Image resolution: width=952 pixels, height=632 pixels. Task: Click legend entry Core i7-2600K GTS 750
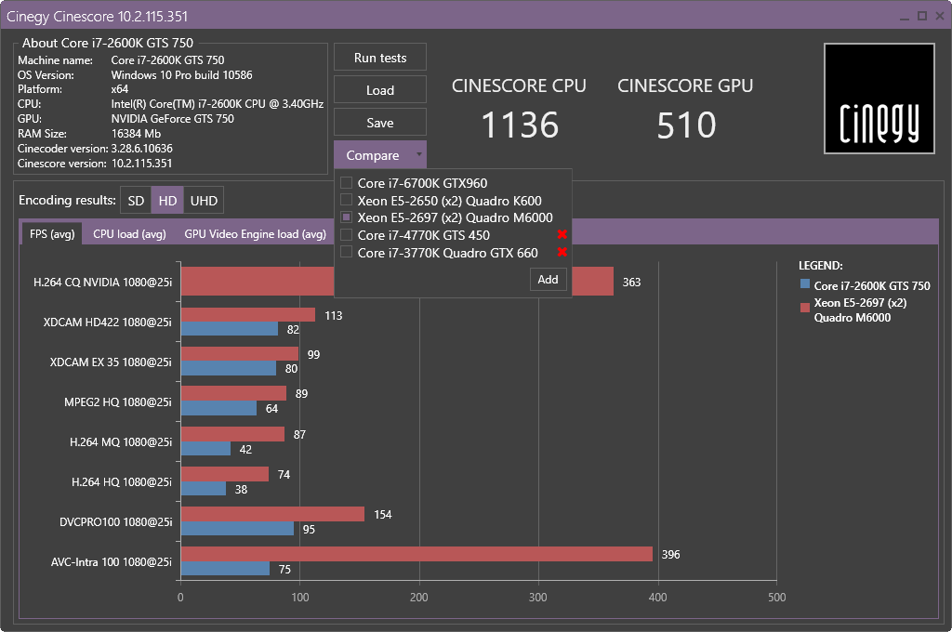(x=872, y=285)
